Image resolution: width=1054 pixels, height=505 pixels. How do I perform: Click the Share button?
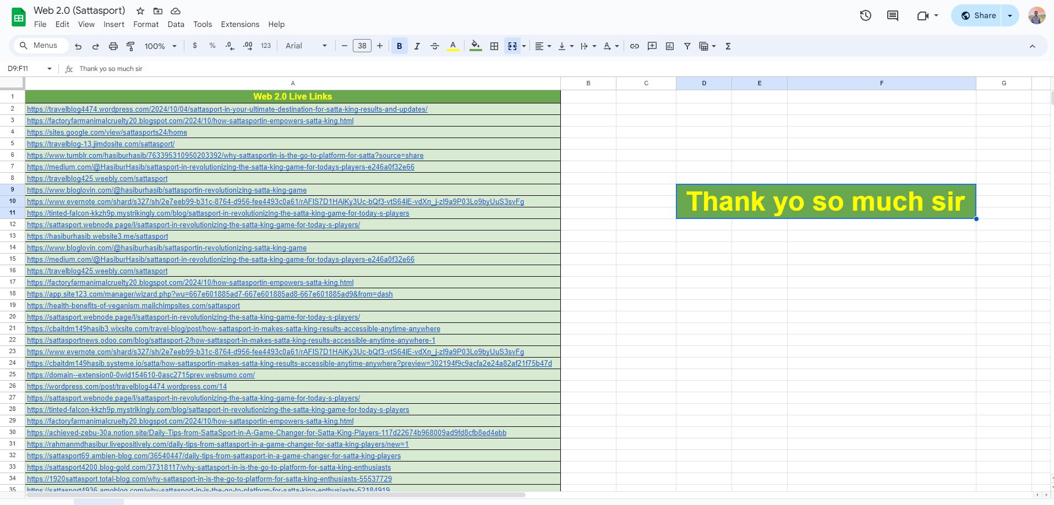[x=978, y=15]
